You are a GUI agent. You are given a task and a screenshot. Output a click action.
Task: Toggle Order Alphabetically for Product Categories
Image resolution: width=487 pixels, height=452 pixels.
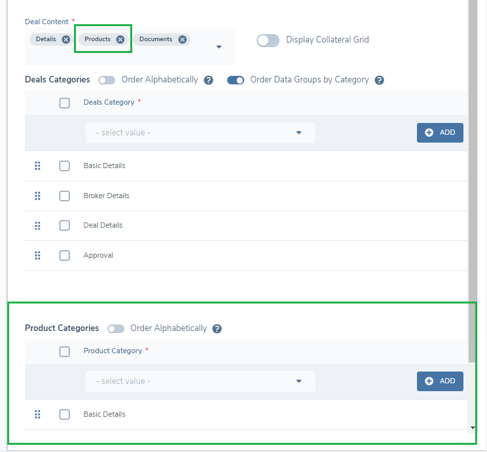(116, 329)
